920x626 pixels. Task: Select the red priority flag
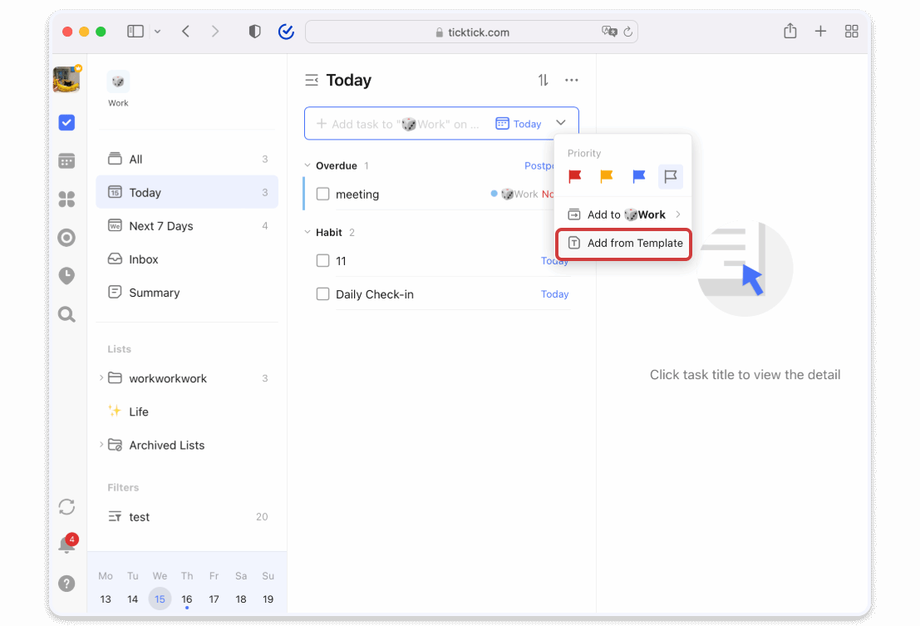[574, 176]
